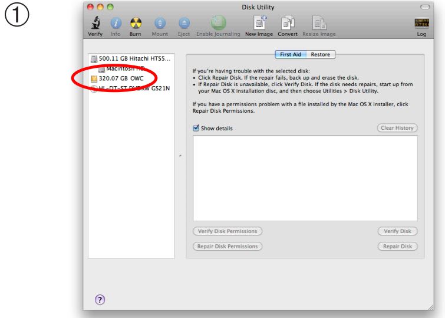Image resolution: width=445 pixels, height=318 pixels.
Task: Click the window resize grip corner
Action: tap(430, 307)
